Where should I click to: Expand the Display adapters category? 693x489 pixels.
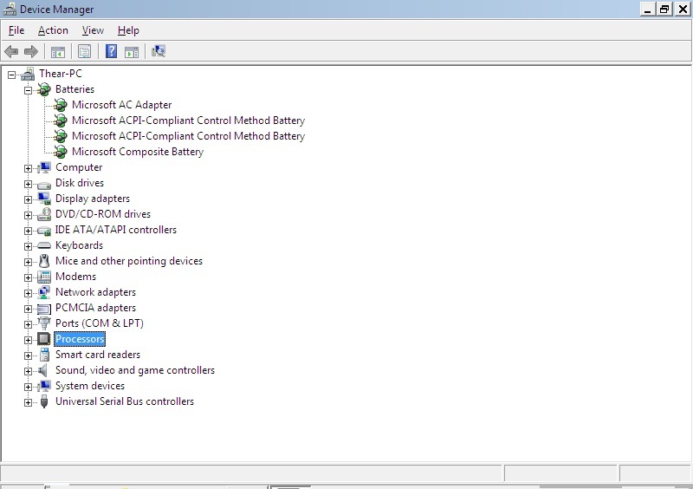pyautogui.click(x=28, y=199)
